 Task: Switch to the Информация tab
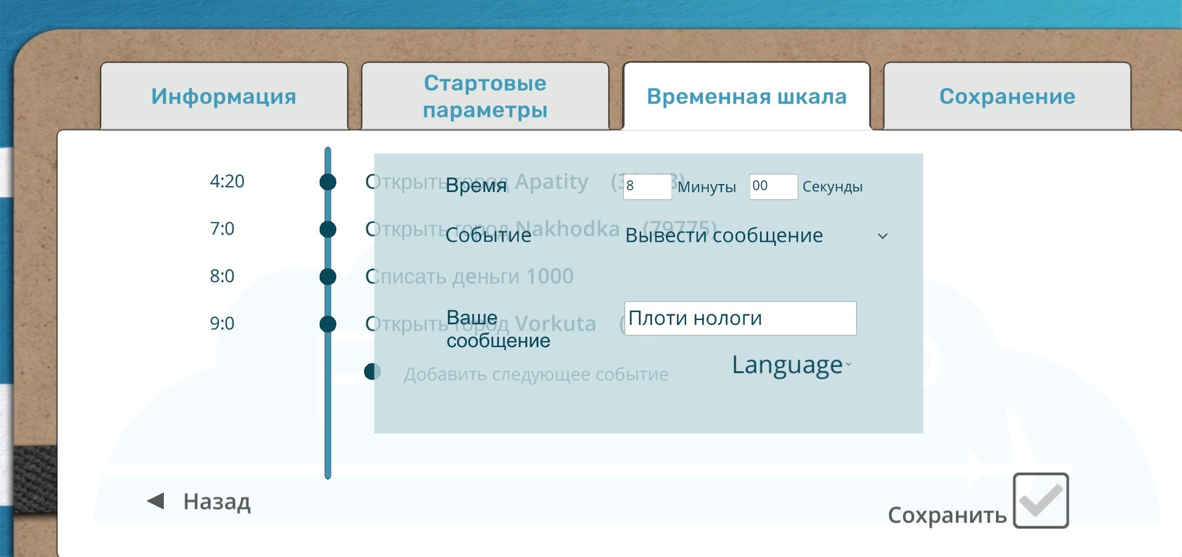[x=224, y=96]
